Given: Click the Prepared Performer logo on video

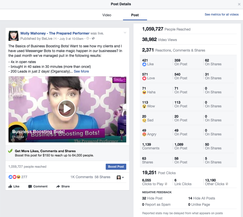Looking at the screenshot, I should (x=119, y=80).
